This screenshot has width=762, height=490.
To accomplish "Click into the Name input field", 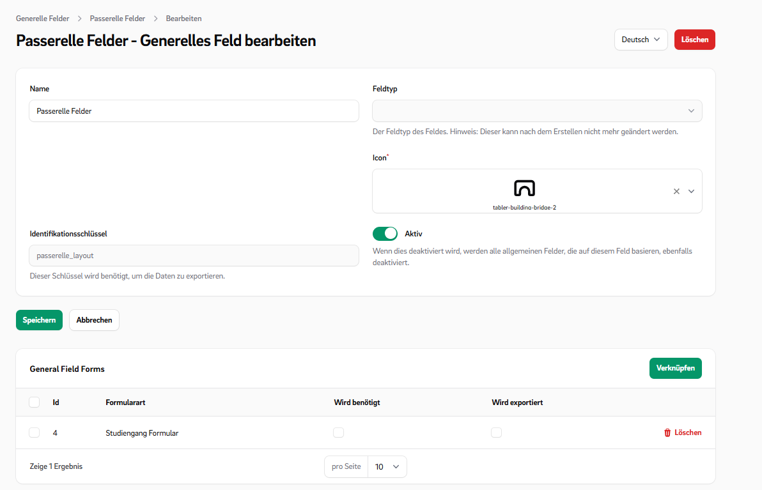I will click(x=194, y=111).
